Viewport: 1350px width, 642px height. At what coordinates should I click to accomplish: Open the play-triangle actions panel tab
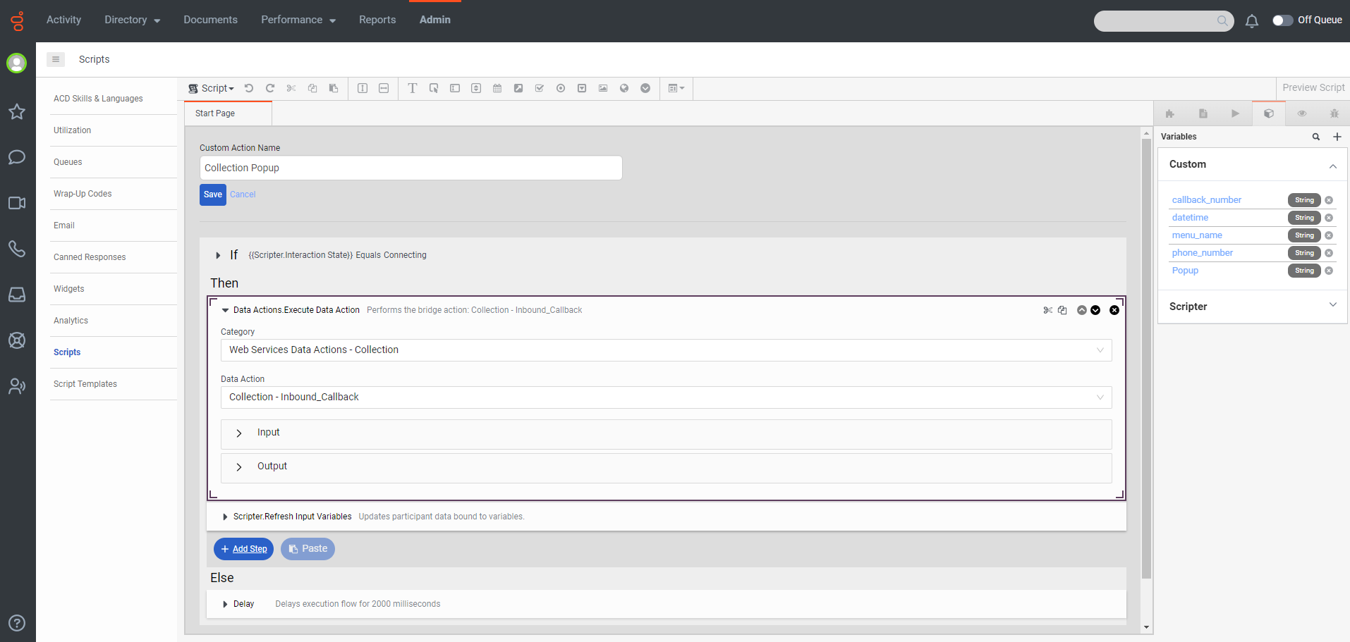1236,113
